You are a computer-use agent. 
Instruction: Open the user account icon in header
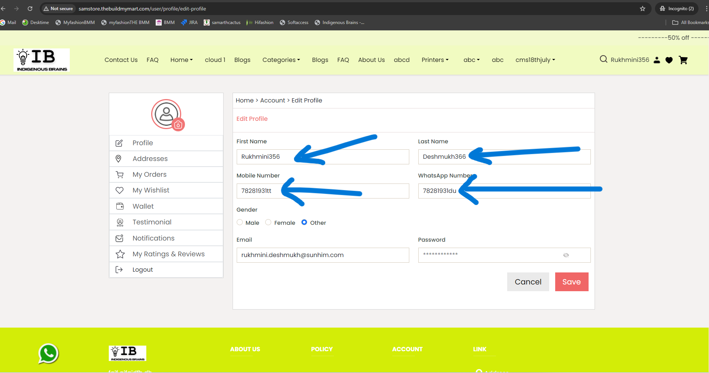point(656,60)
